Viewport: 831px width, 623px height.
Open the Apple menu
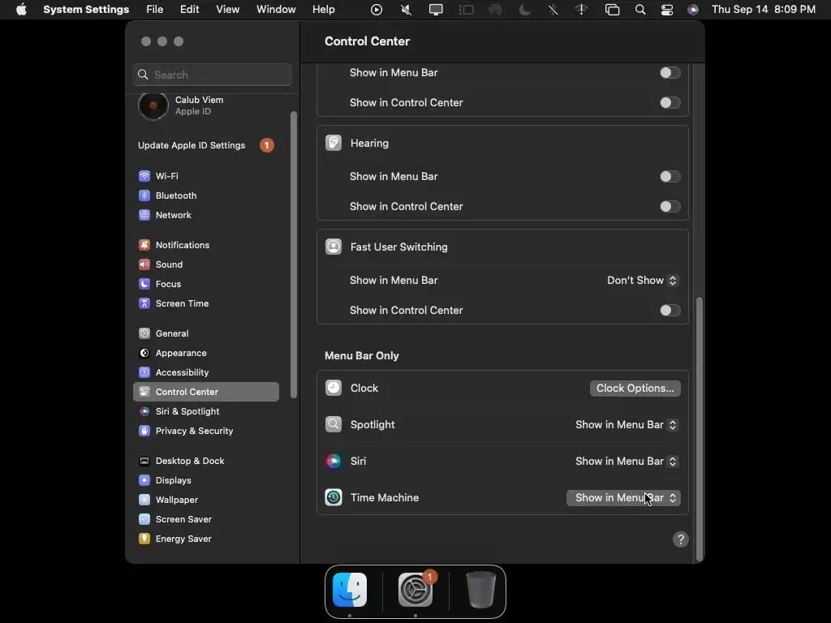pyautogui.click(x=21, y=10)
